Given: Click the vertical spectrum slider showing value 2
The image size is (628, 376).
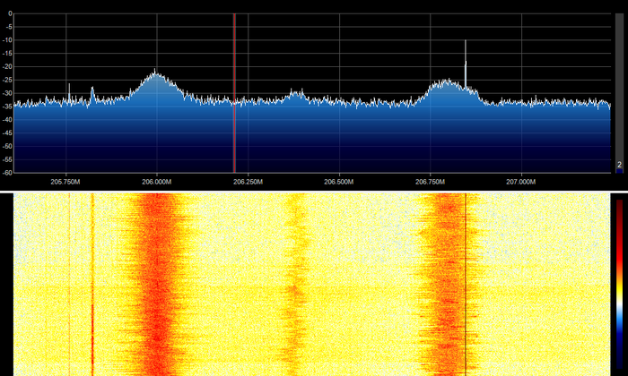Looking at the screenshot, I should pos(619,90).
